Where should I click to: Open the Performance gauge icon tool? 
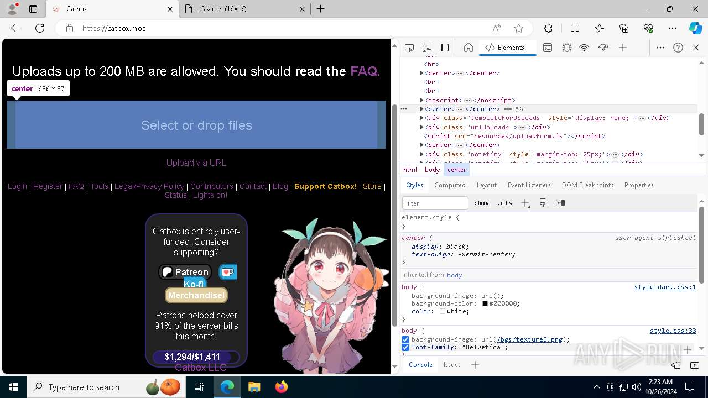coord(603,48)
